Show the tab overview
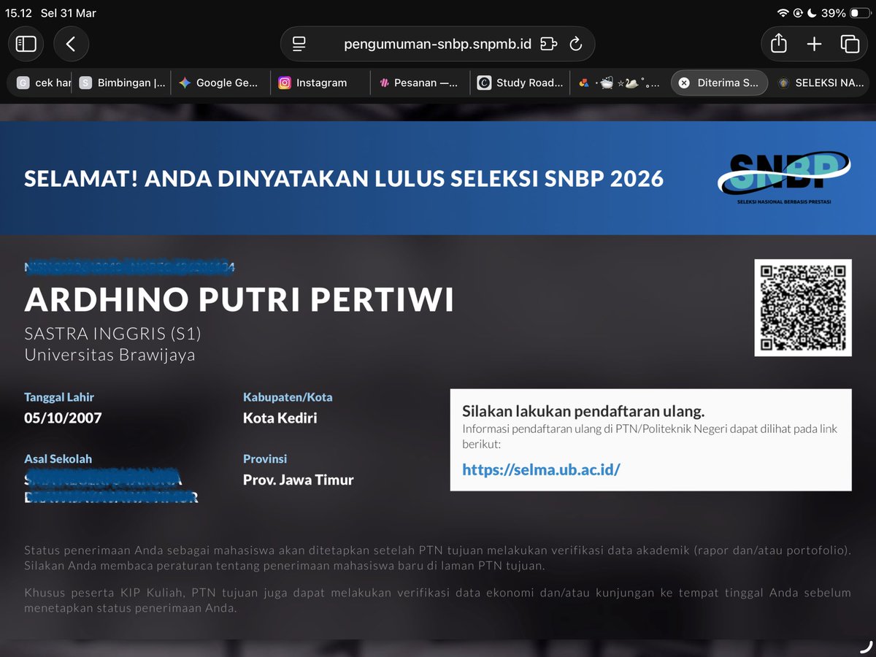 tap(850, 45)
